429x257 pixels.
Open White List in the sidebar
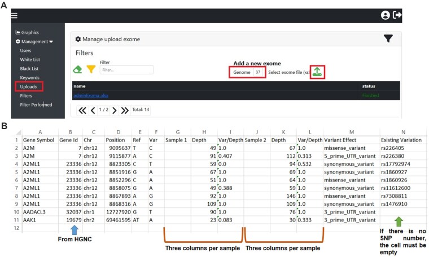pyautogui.click(x=30, y=59)
